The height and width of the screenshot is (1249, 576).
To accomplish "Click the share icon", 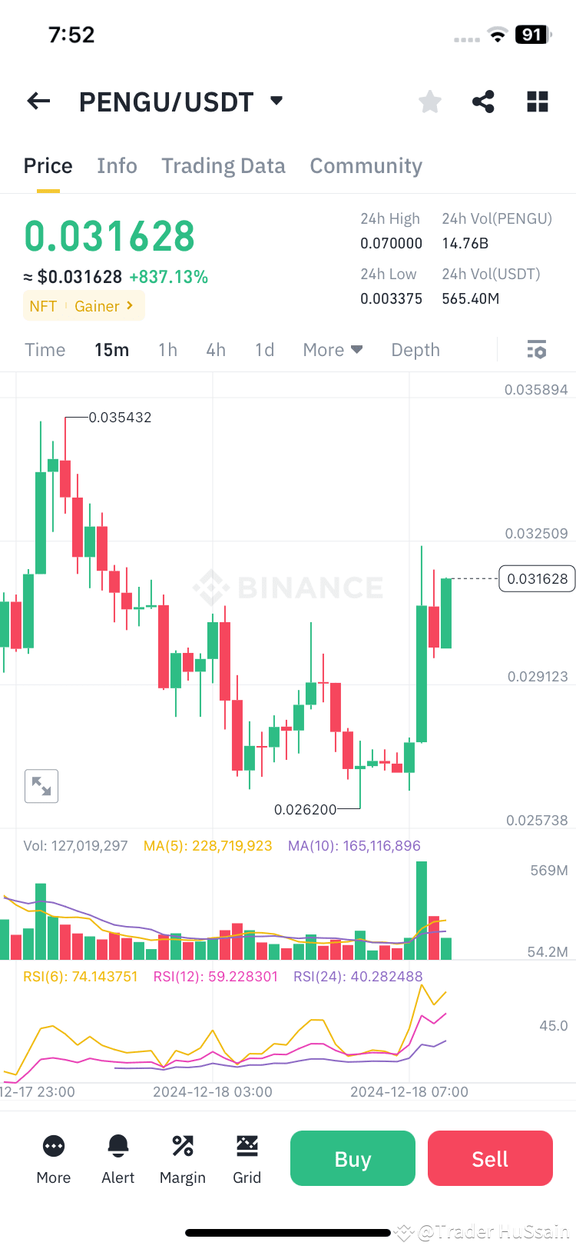I will coord(483,101).
